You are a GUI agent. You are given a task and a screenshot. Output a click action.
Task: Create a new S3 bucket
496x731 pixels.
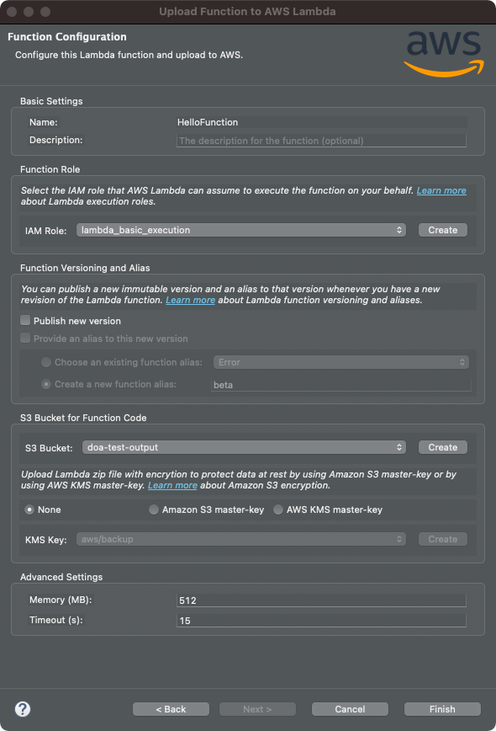pos(442,447)
